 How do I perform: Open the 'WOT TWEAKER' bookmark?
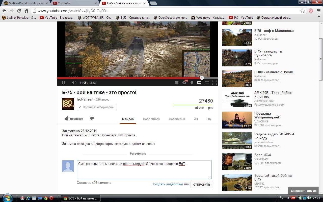95,18
